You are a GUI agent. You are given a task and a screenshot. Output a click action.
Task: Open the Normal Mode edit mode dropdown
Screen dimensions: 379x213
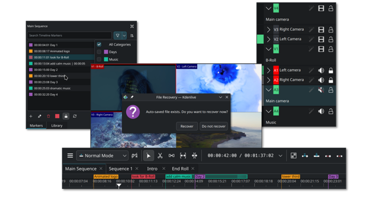(102, 156)
